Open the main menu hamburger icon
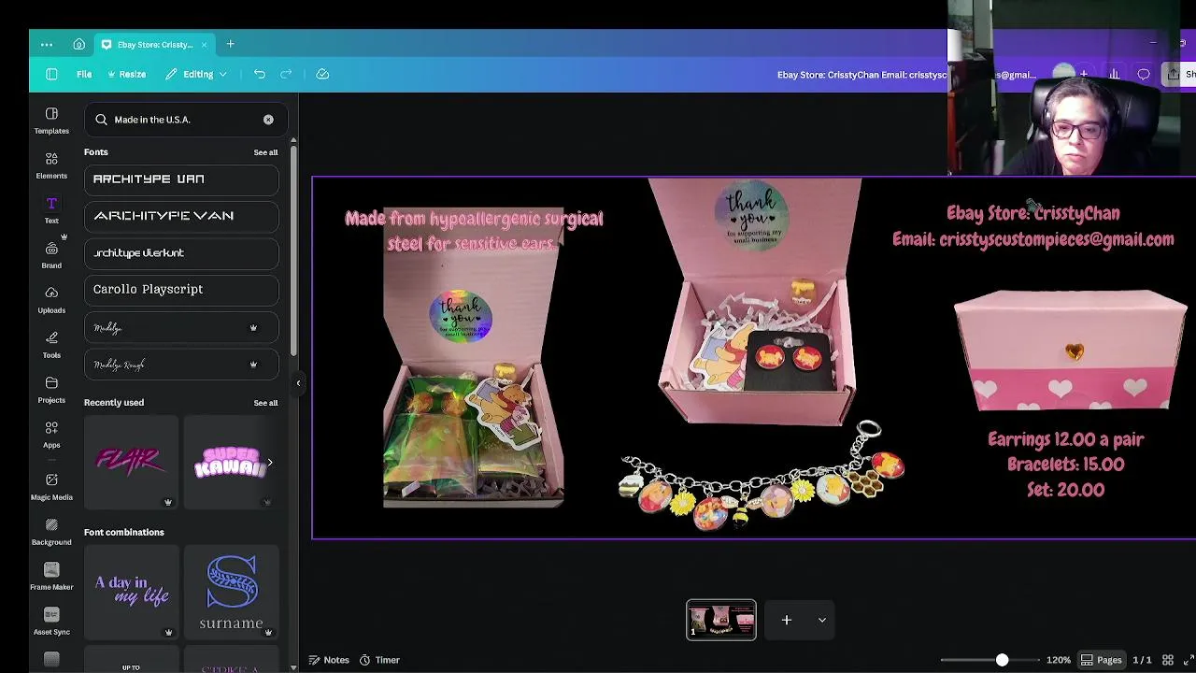The height and width of the screenshot is (673, 1196). tap(51, 74)
